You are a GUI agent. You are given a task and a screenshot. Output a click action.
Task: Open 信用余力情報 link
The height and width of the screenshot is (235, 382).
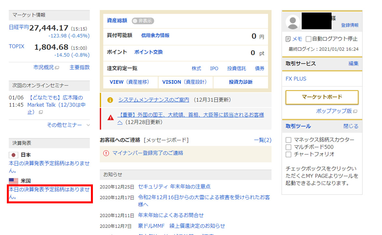(x=155, y=36)
